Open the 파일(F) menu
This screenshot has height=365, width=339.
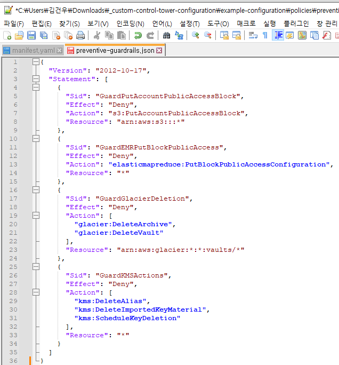14,23
